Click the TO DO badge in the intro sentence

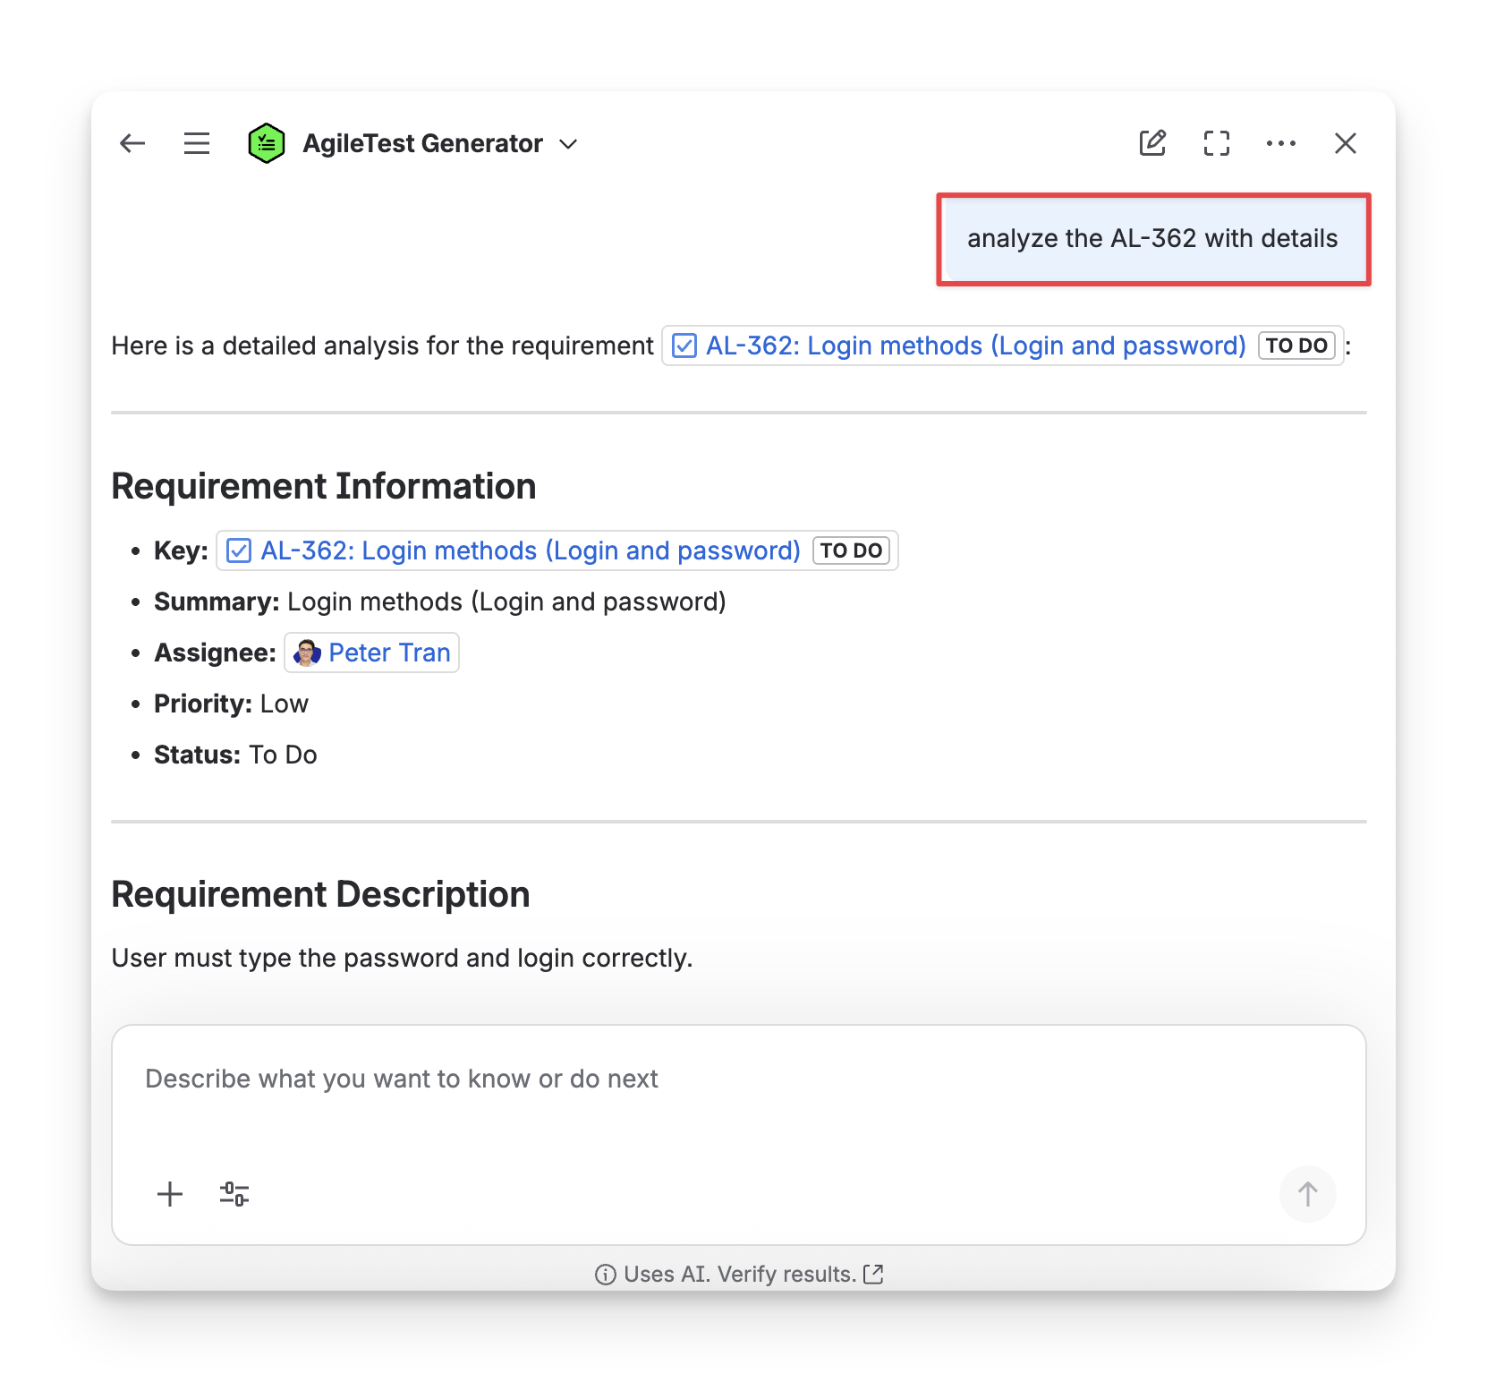click(1296, 345)
